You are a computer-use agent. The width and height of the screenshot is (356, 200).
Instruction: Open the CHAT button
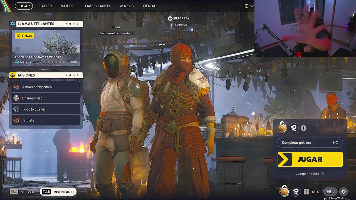coord(316,192)
